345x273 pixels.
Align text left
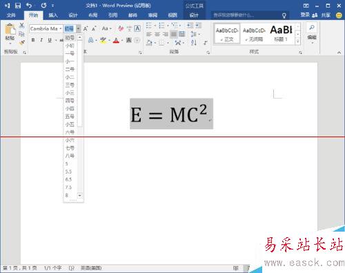pos(149,34)
